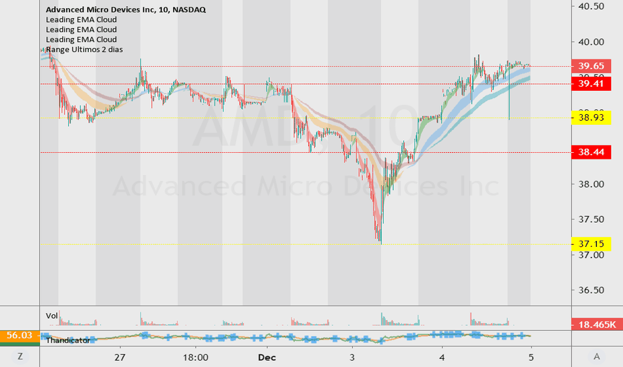Click the 38.93 yellow price label
Viewport: 623px width, 367px height.
(591, 117)
